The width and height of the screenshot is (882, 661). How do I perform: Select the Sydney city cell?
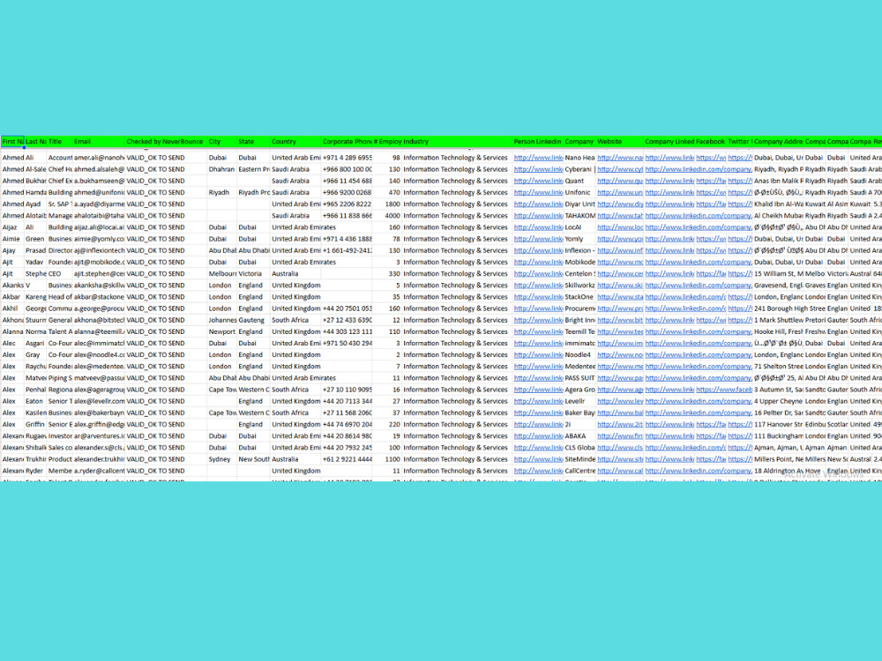click(221, 459)
